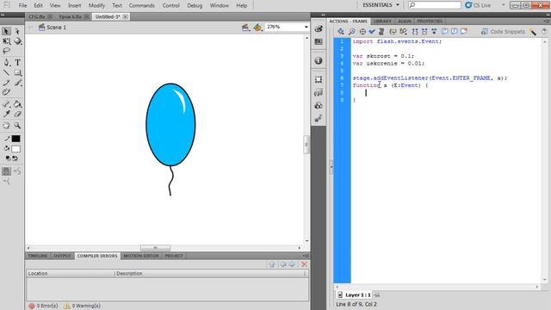Open the Help menu
551x310 pixels.
(x=241, y=5)
